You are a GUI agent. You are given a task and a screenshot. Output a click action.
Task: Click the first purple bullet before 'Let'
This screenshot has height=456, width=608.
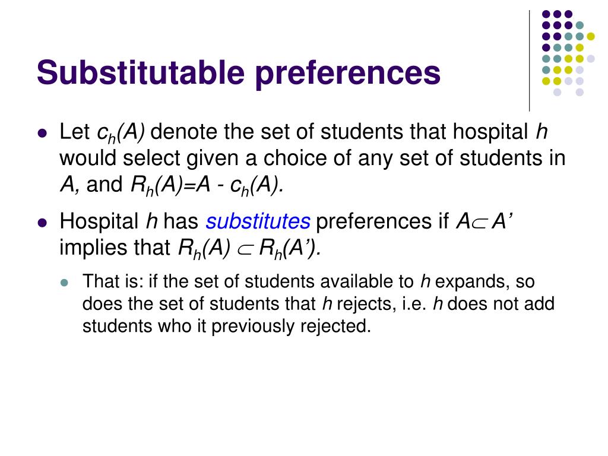click(42, 134)
